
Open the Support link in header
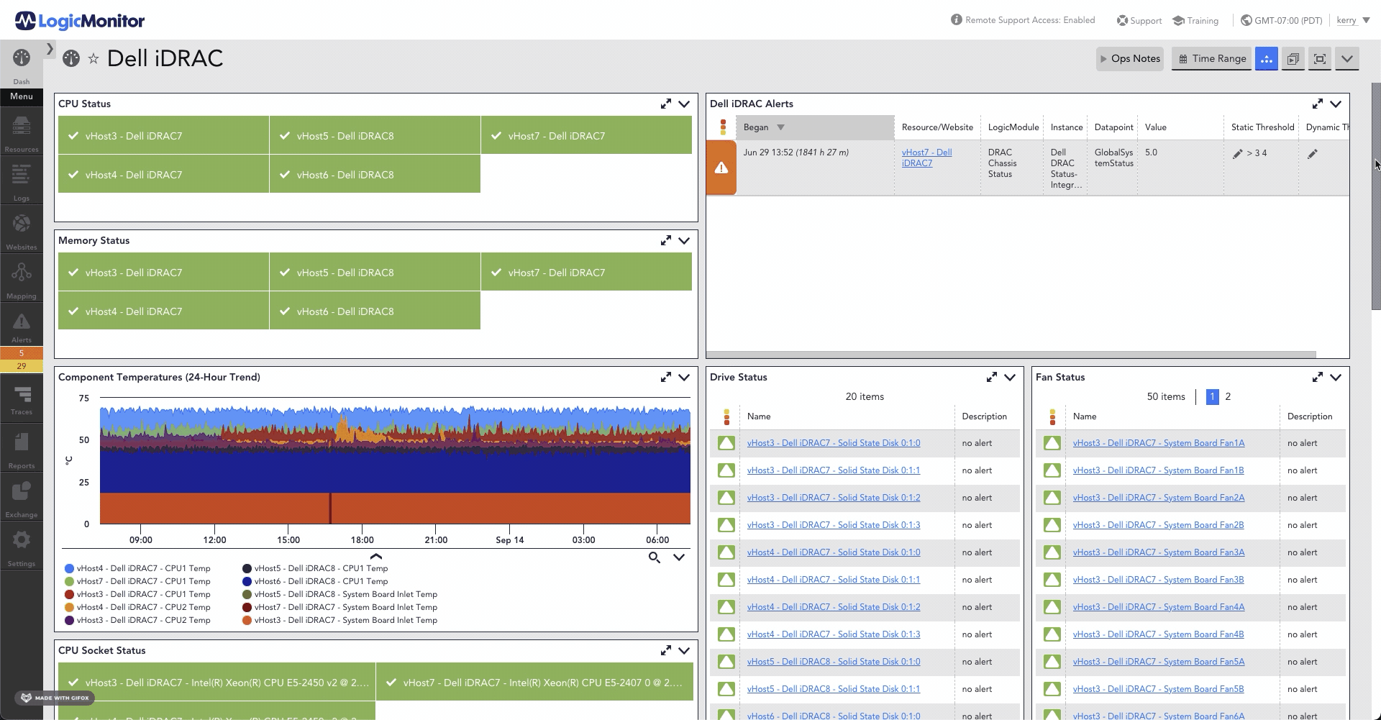pyautogui.click(x=1139, y=21)
